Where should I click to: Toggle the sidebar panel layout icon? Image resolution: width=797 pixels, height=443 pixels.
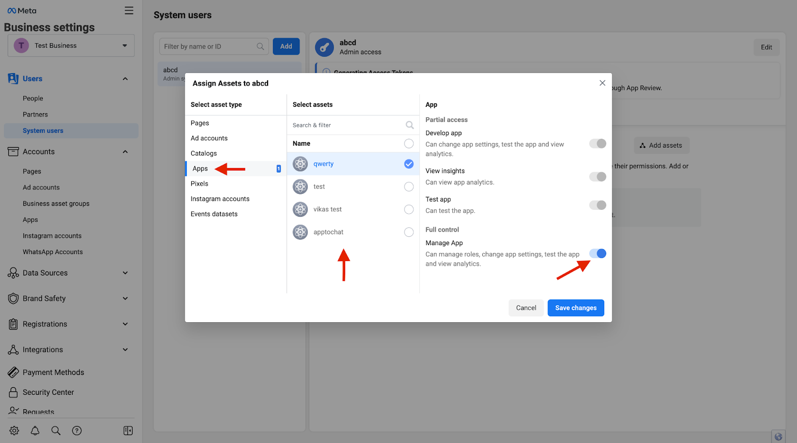pos(128,431)
